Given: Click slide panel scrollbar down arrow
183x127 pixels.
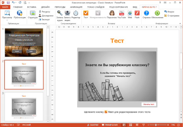Looking at the screenshot, I should 48,121.
